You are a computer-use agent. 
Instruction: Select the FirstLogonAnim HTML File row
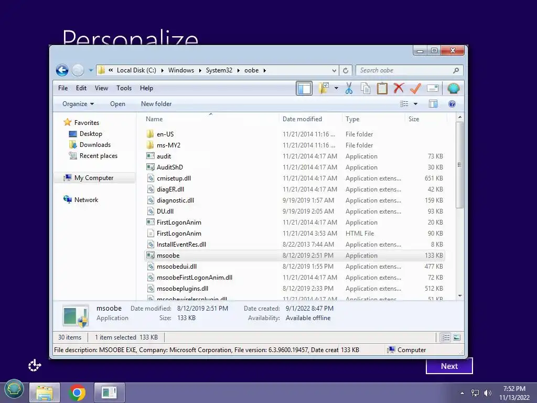tap(295, 234)
